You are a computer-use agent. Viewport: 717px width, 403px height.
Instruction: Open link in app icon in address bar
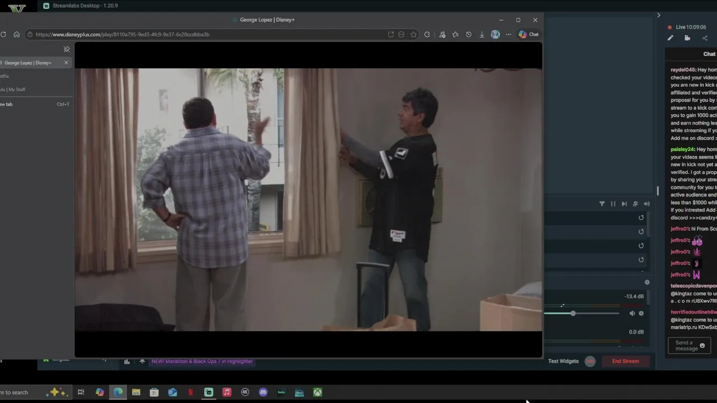point(390,34)
